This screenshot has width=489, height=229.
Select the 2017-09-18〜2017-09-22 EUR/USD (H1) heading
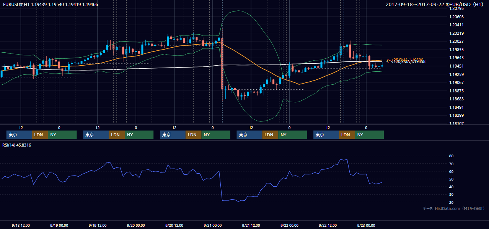[x=435, y=4]
